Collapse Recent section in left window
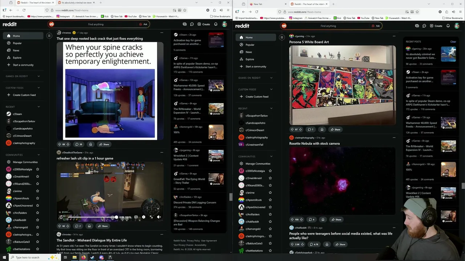465x261 pixels. [39, 107]
